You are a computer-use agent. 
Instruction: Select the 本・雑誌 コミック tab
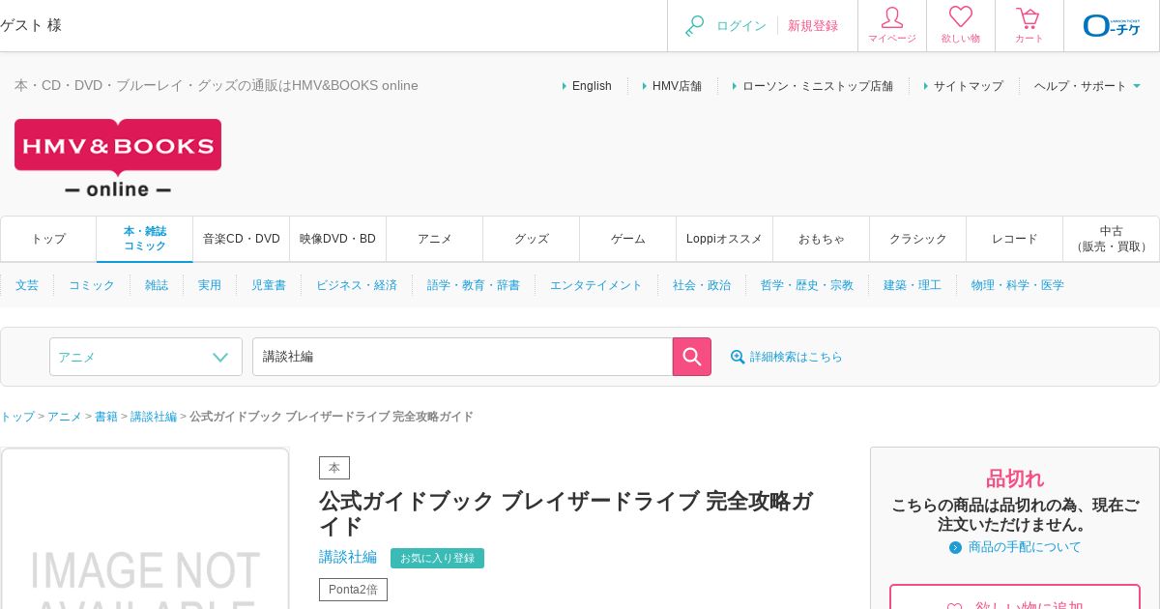coord(145,239)
